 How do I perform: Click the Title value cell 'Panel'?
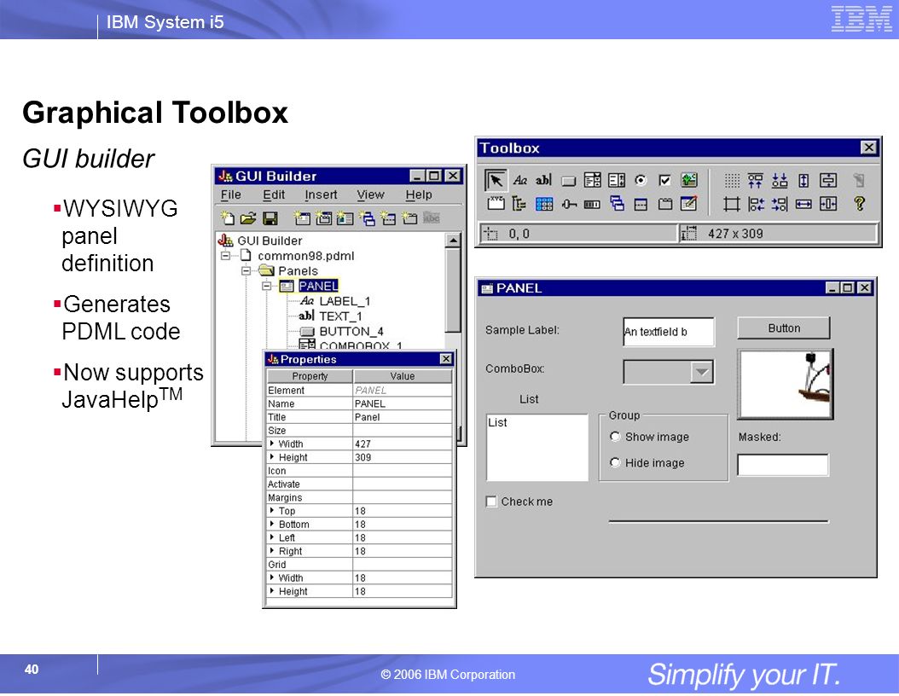pos(403,417)
